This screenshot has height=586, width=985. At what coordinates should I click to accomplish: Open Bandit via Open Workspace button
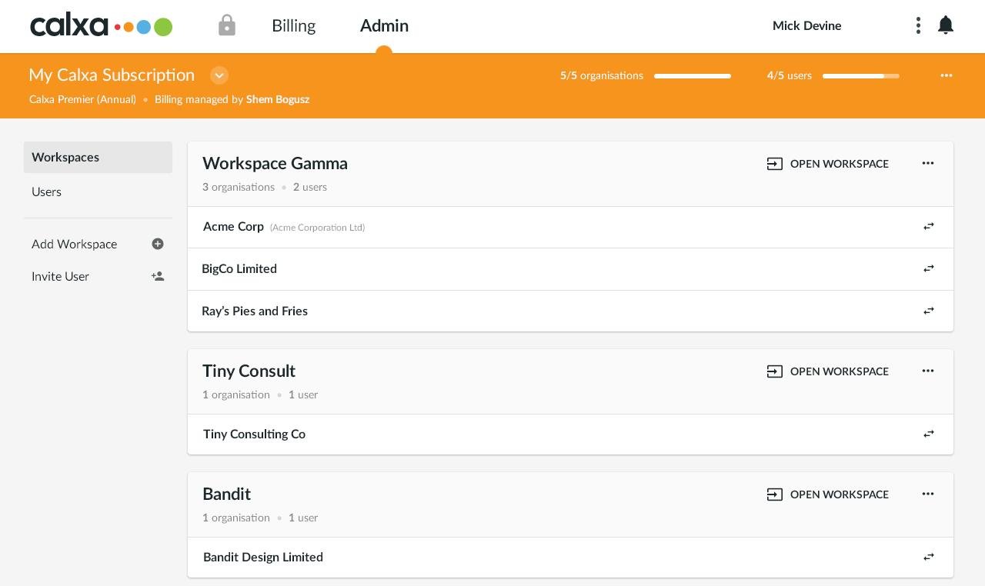click(x=828, y=494)
